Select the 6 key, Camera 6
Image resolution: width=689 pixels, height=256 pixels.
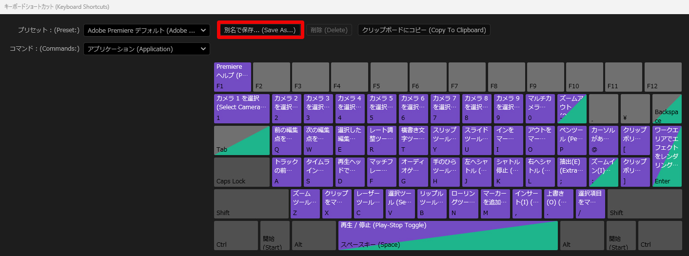413,108
